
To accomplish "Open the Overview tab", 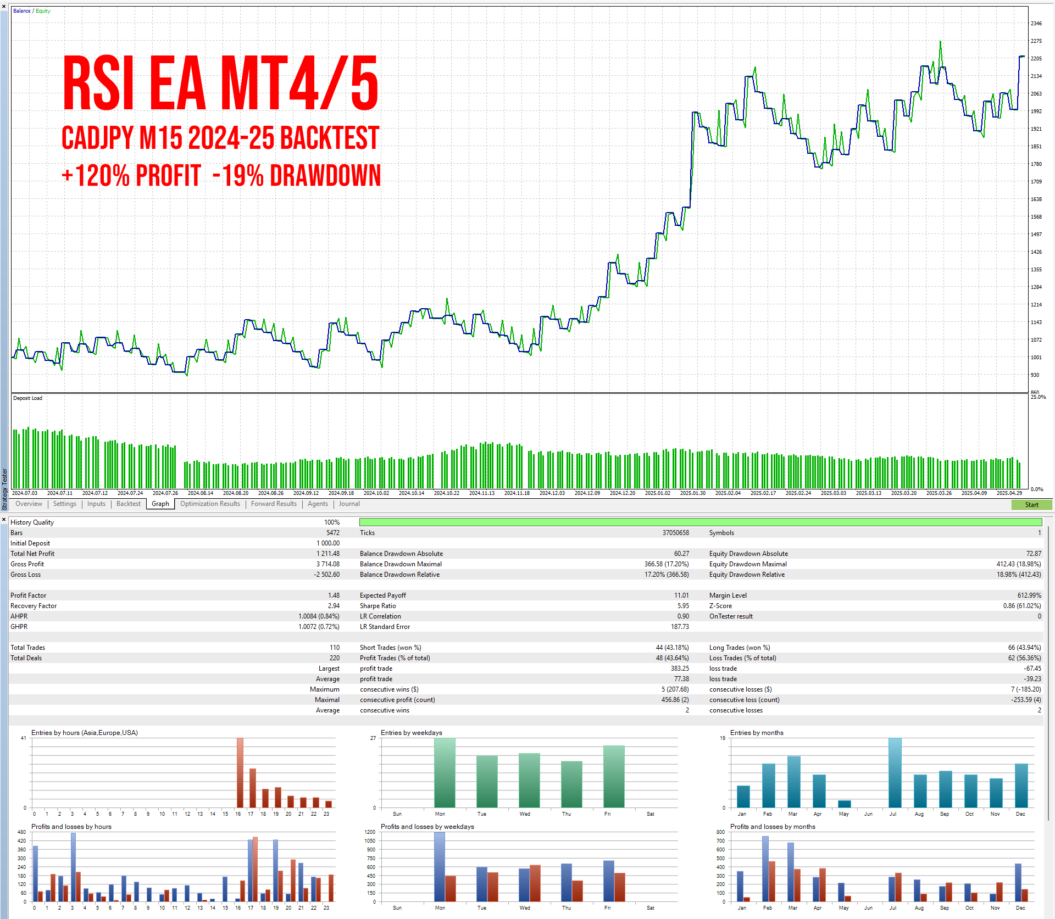I will point(29,504).
